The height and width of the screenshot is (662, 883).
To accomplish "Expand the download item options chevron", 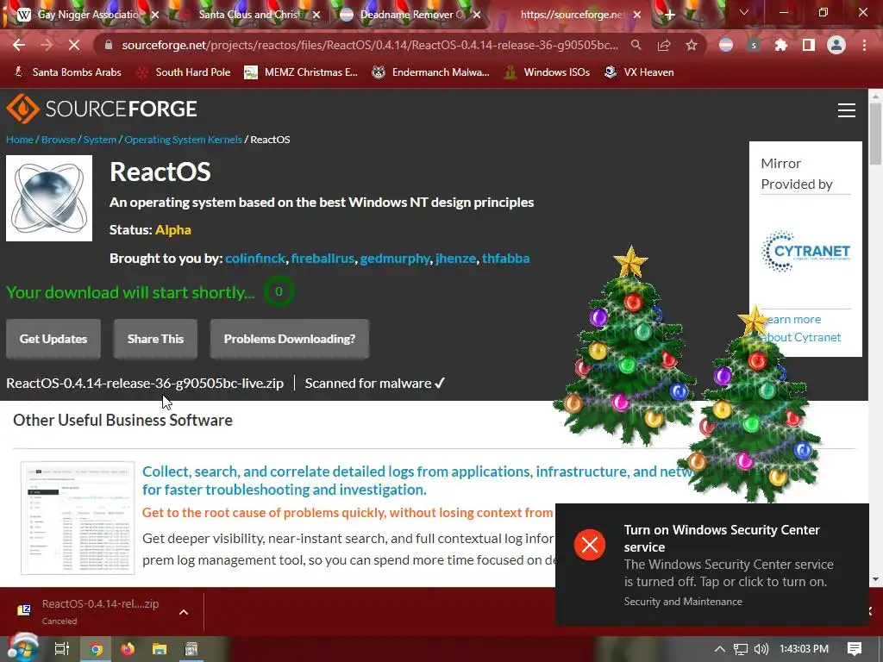I will point(184,612).
